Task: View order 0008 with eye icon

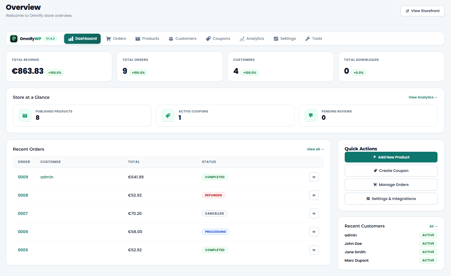Action: click(314, 195)
